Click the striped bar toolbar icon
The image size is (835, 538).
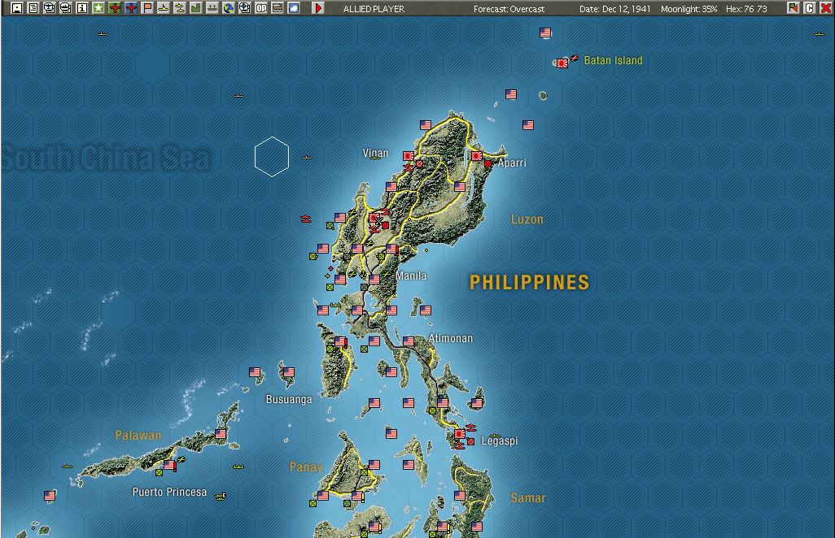pyautogui.click(x=278, y=8)
